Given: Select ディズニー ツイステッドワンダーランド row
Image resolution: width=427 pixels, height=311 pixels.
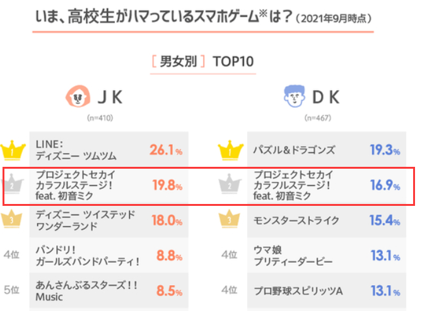Looking at the screenshot, I should (109, 220).
